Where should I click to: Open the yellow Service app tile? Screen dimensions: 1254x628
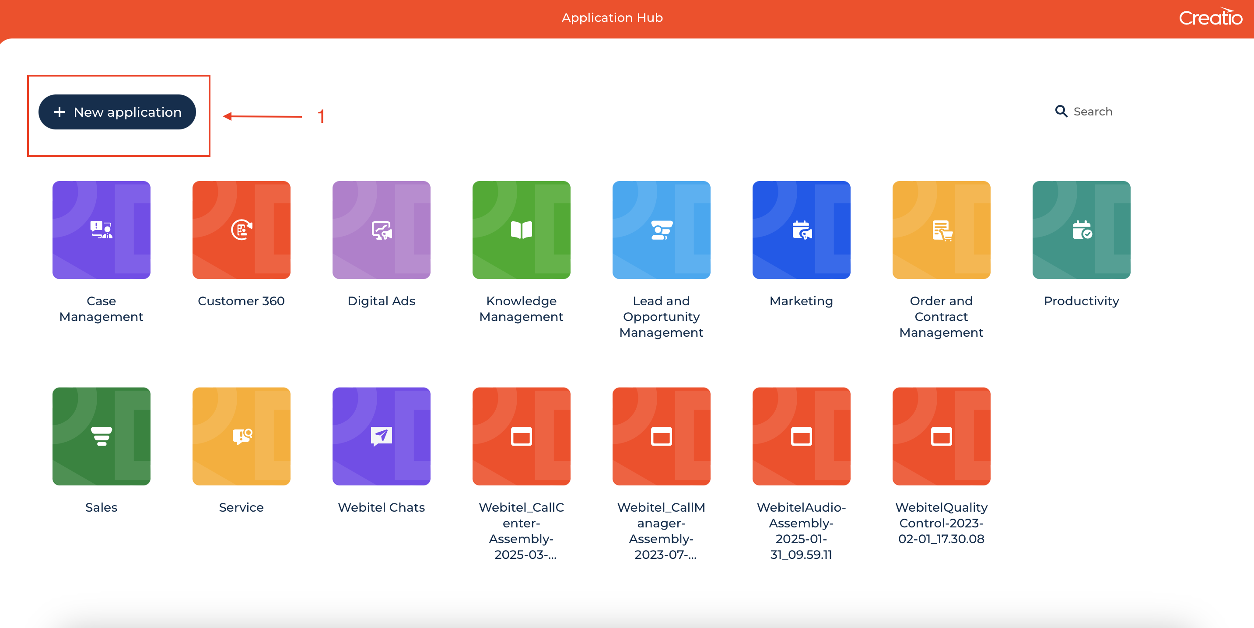point(242,436)
